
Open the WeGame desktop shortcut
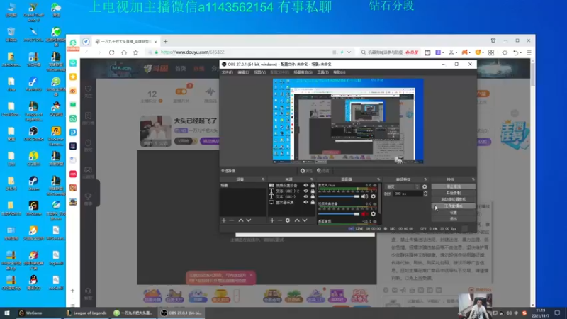33,208
